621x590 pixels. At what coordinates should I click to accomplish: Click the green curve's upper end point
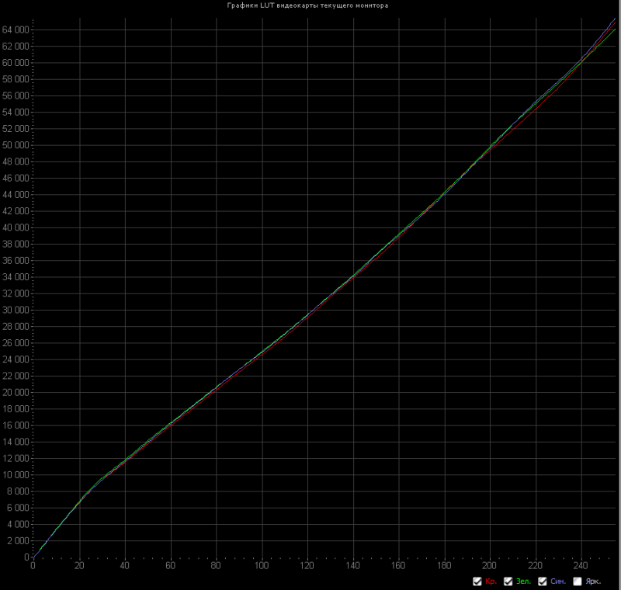point(615,29)
